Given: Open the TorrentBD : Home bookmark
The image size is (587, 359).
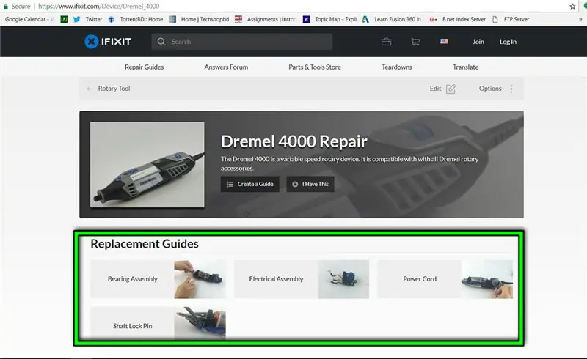Looking at the screenshot, I should click(x=136, y=19).
